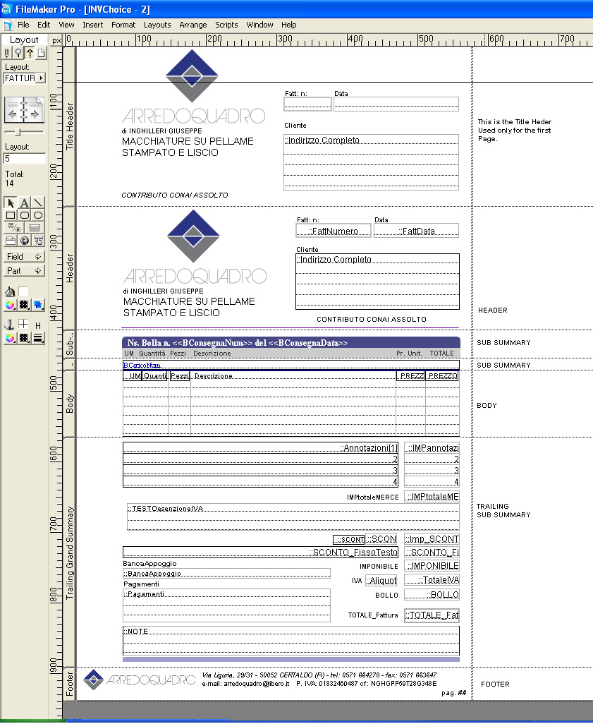Select the ::TOTALE_Fat field
The height and width of the screenshot is (724, 593).
(x=432, y=615)
